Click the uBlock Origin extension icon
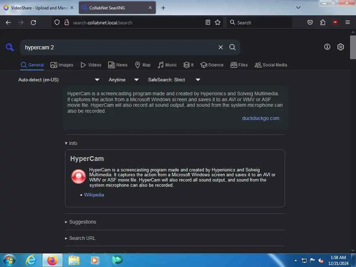This screenshot has height=267, width=356. (335, 22)
